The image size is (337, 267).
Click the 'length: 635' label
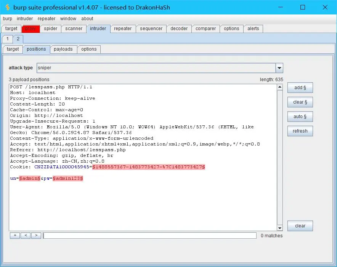[x=271, y=80]
